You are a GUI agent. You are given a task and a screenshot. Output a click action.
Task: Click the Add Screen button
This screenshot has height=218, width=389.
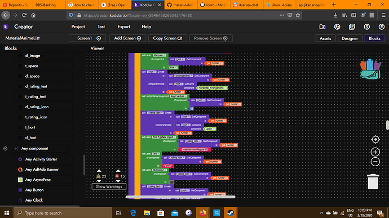[127, 38]
